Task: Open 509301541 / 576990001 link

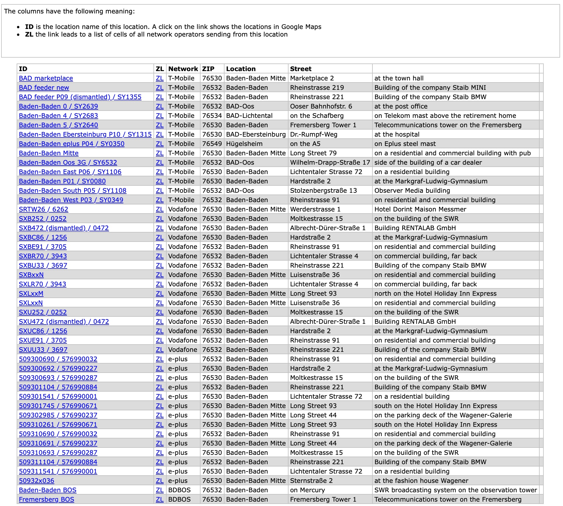Action: (58, 396)
